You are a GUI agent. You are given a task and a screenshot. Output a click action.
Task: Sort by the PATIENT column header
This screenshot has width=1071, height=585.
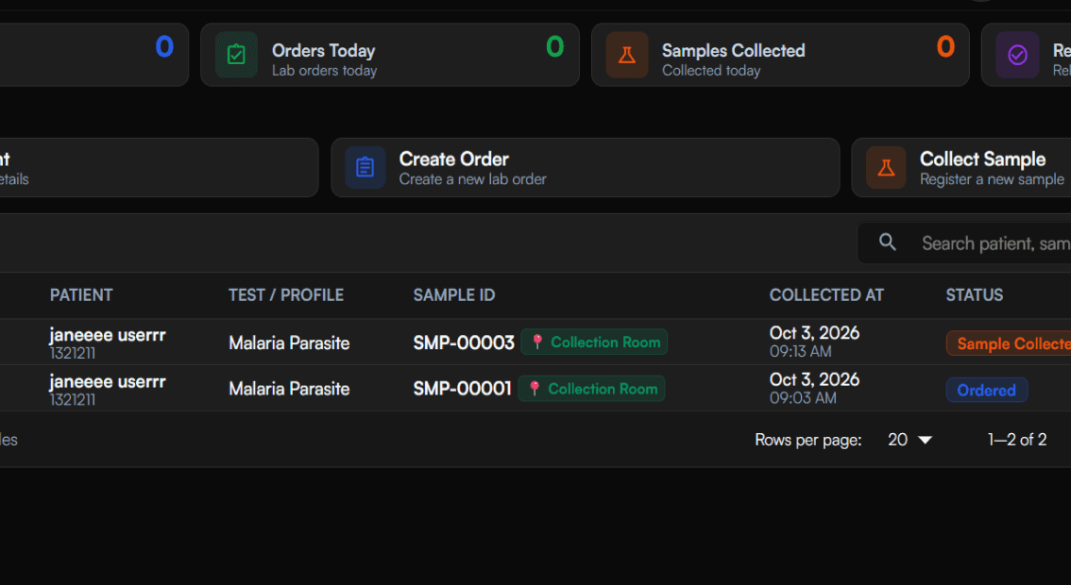(x=81, y=295)
